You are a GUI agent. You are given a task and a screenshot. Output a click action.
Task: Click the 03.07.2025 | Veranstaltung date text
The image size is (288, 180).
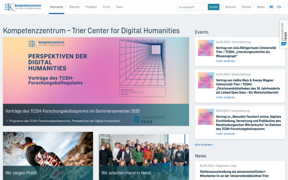233,74
